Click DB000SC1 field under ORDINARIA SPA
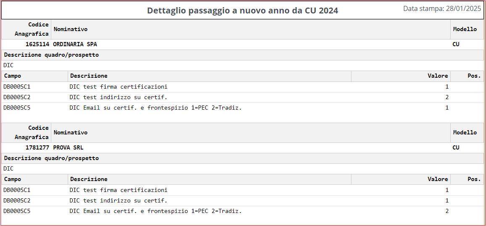Screen dimensions: 486x226 tap(17, 87)
